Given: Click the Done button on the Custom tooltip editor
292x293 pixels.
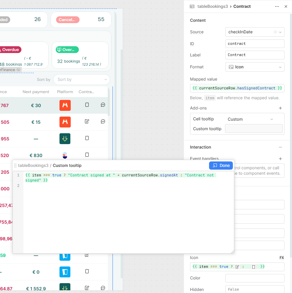Looking at the screenshot, I should click(221, 165).
